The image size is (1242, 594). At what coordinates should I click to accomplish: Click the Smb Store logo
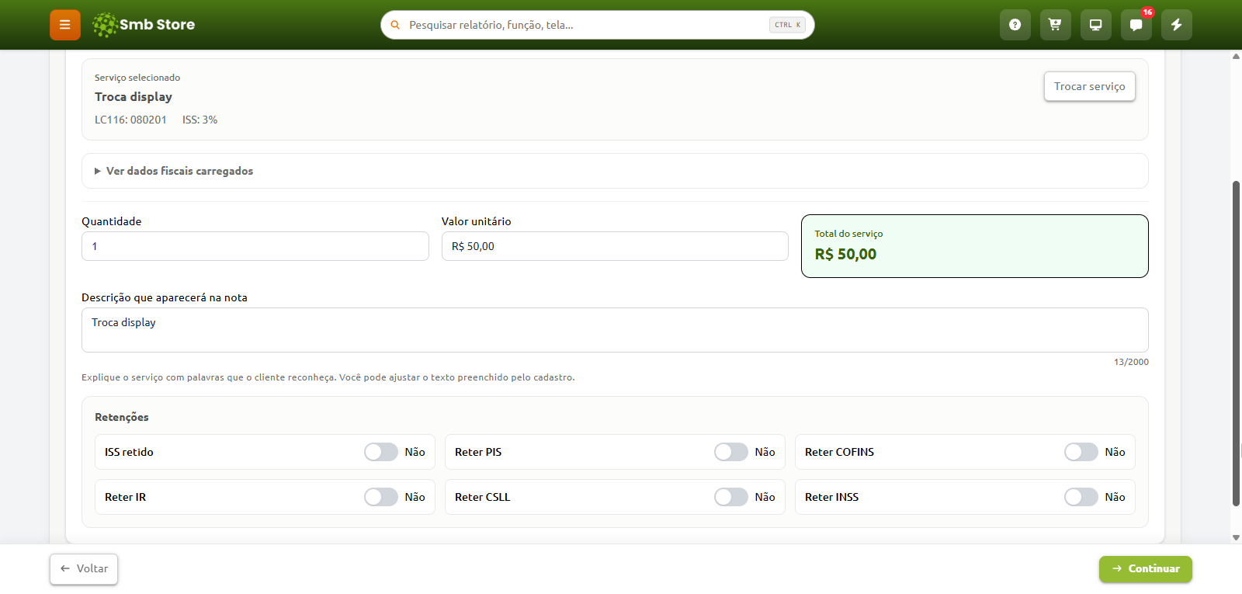[x=144, y=25]
